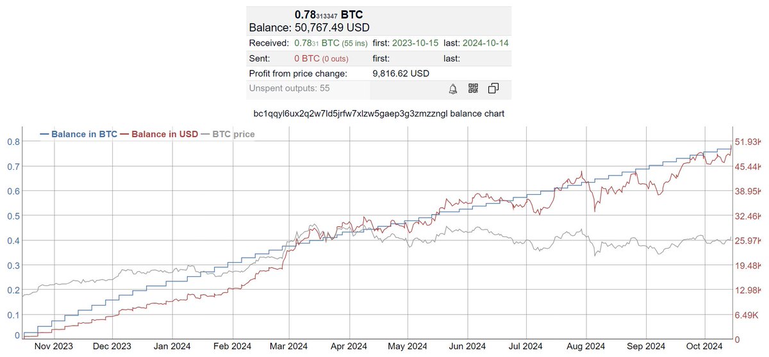This screenshot has width=769, height=357.
Task: Toggle the Balance in BTC legend entry
Action: point(78,135)
